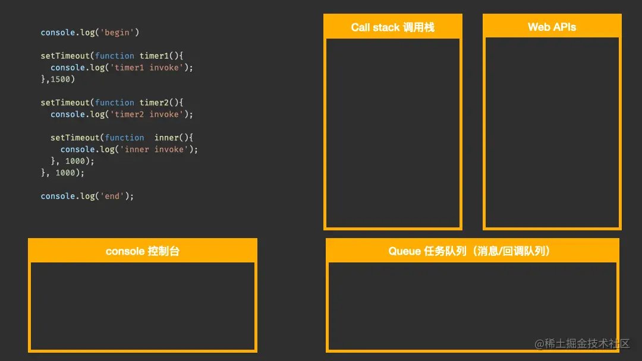Click inside the empty Queue task area
Viewport: 642px width, 361px height.
coord(472,306)
